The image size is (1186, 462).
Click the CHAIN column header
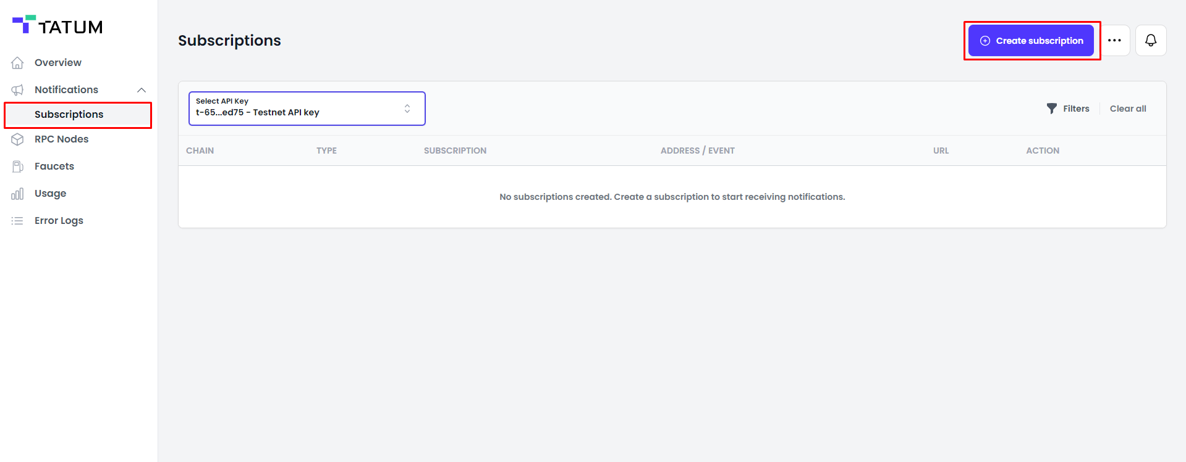click(200, 151)
